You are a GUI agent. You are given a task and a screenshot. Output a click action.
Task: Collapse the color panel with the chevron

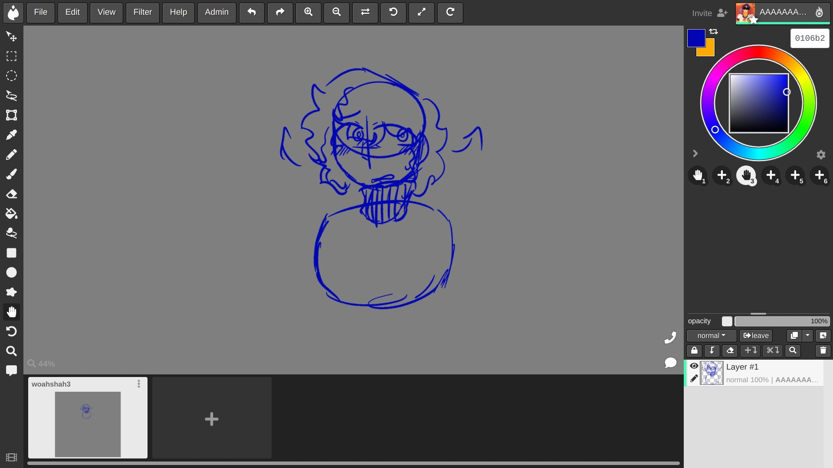click(695, 153)
